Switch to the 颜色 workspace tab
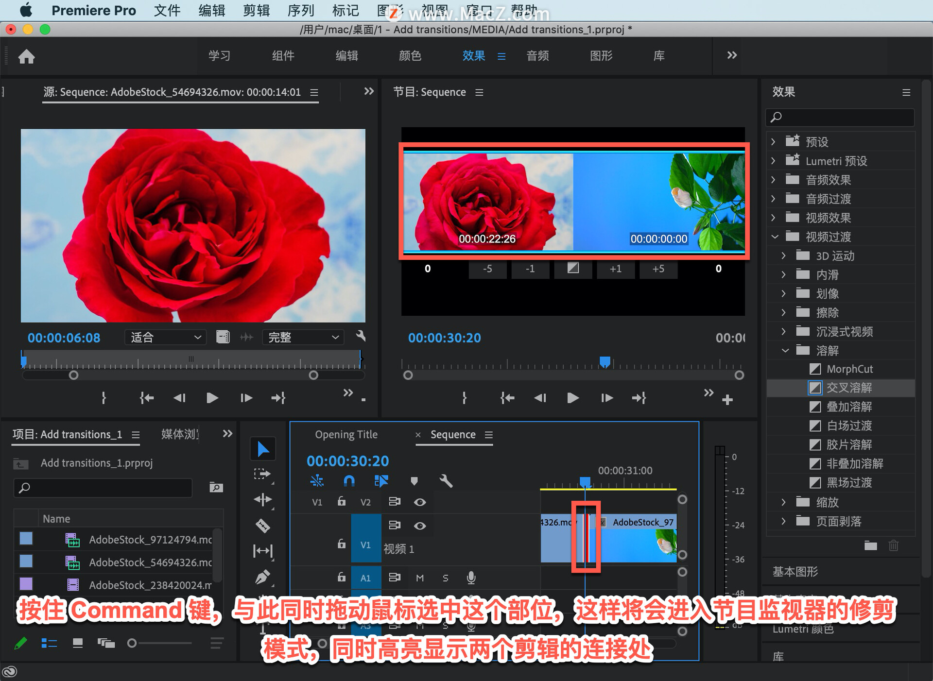The image size is (933, 681). pos(410,56)
